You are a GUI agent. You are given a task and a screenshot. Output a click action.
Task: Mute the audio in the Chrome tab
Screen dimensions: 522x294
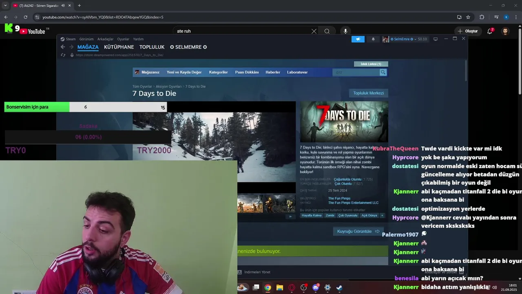pos(63,6)
